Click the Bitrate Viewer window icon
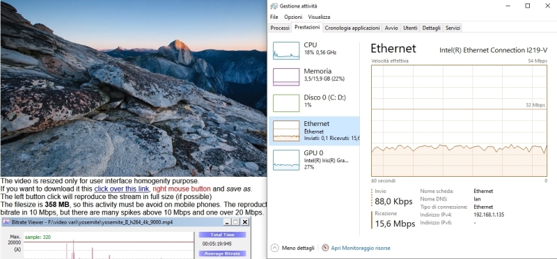 tap(6, 222)
